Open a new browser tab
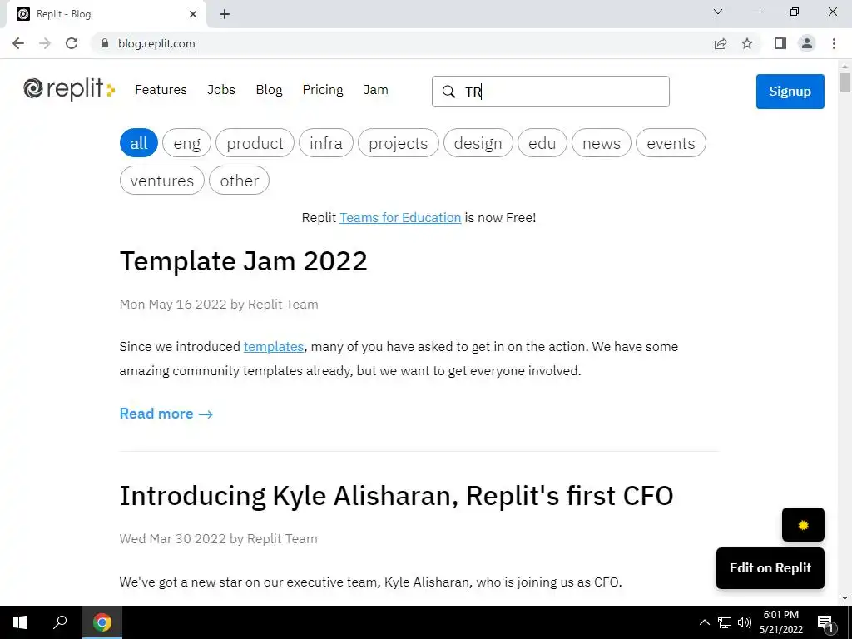Viewport: 852px width, 639px height. coord(225,14)
